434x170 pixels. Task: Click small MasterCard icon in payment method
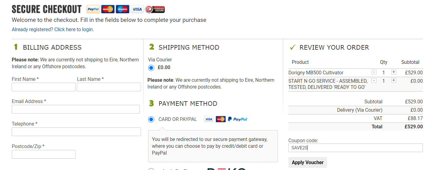point(221,119)
